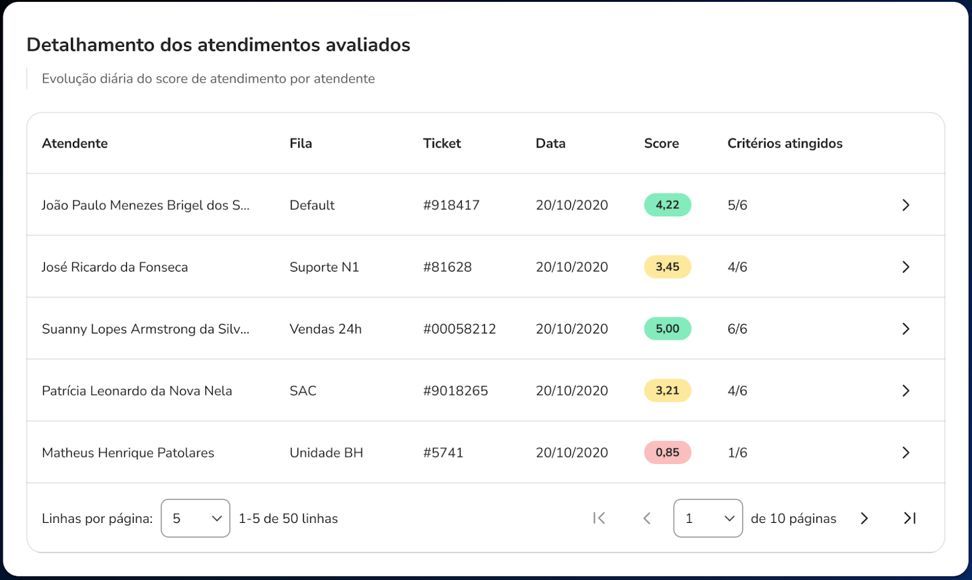Viewport: 972px width, 580px height.
Task: Open details chevron for Matheus Henrique row
Action: [x=905, y=453]
